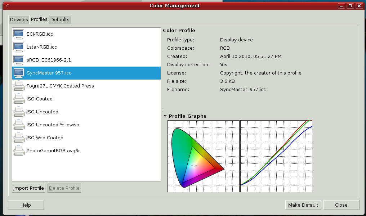The width and height of the screenshot is (366, 216).
Task: Click the Close button at bottom
Action: click(341, 205)
